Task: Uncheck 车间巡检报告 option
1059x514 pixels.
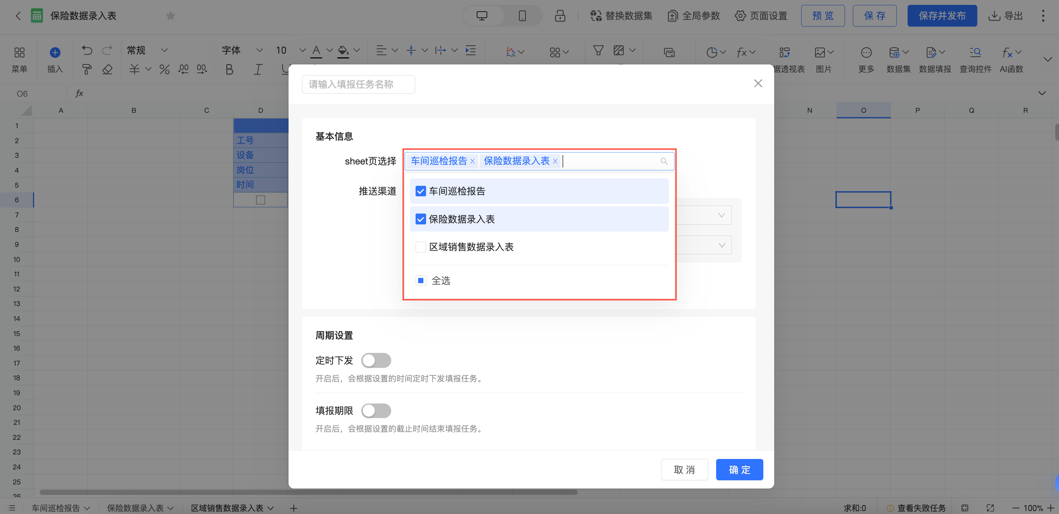Action: pos(420,191)
